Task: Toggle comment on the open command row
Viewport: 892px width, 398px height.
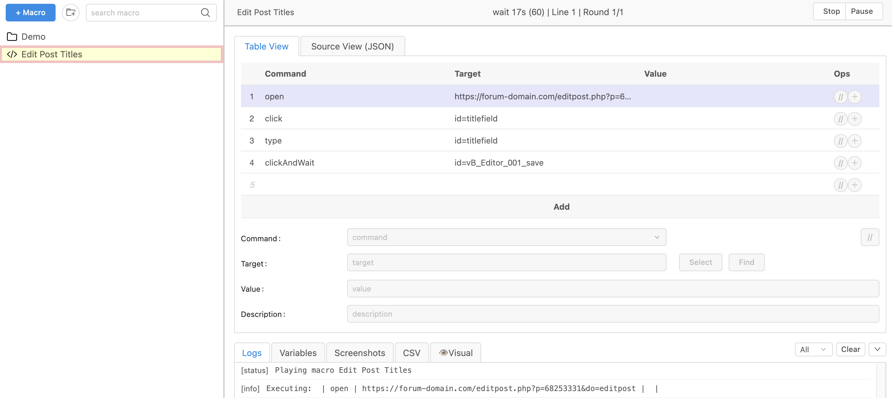Action: tap(841, 97)
